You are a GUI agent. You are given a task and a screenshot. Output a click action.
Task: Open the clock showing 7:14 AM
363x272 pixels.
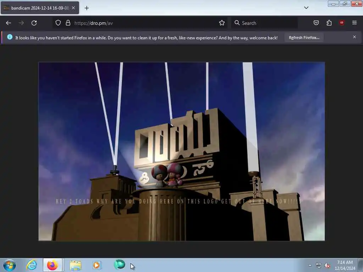coord(345,265)
